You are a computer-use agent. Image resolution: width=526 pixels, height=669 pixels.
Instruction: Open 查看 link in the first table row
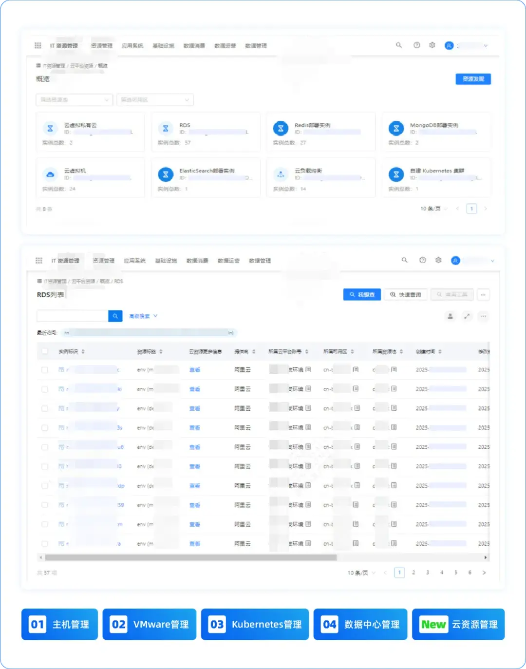(x=194, y=369)
